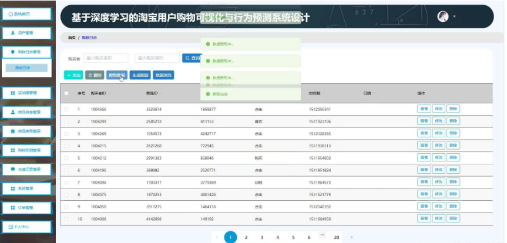
Task: Check the row for buyer 1004366
Action: (66, 110)
